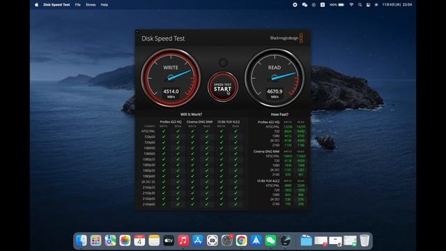Screen dimensions: 446x251
Task: Close the Disk Speed Test window
Action: click(x=137, y=31)
